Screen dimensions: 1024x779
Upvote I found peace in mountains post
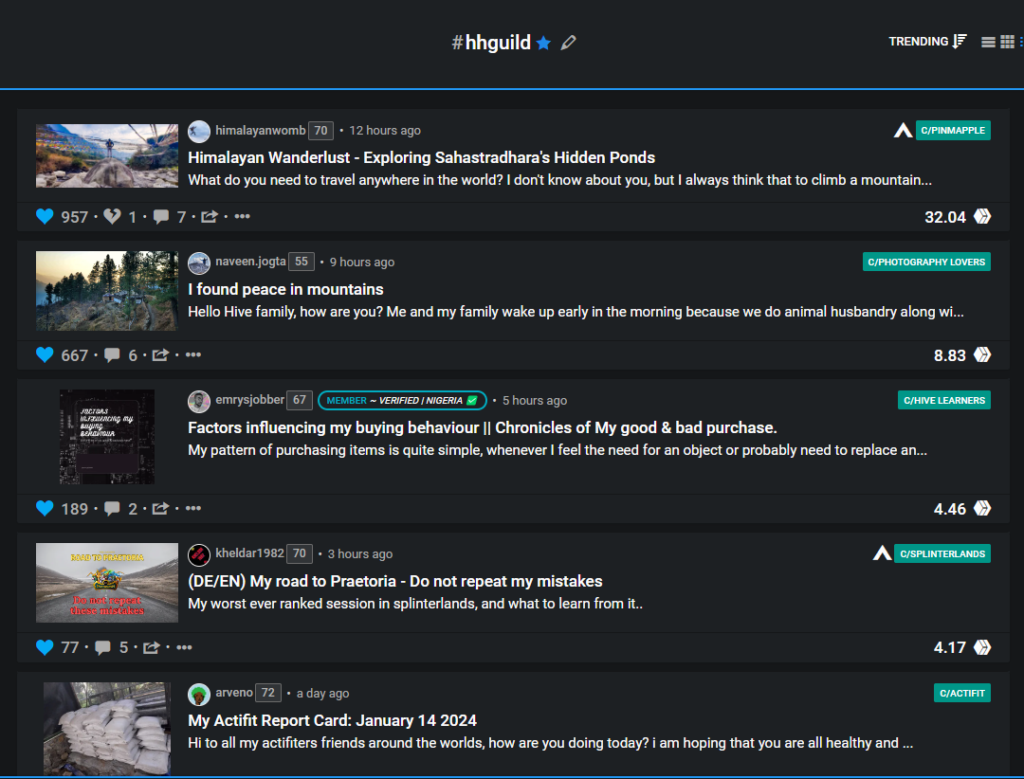[45, 354]
